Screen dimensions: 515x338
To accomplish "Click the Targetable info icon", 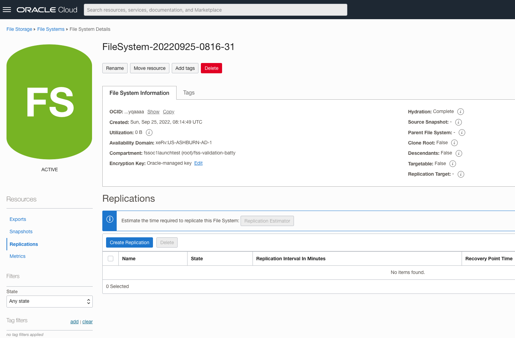I will [x=453, y=164].
